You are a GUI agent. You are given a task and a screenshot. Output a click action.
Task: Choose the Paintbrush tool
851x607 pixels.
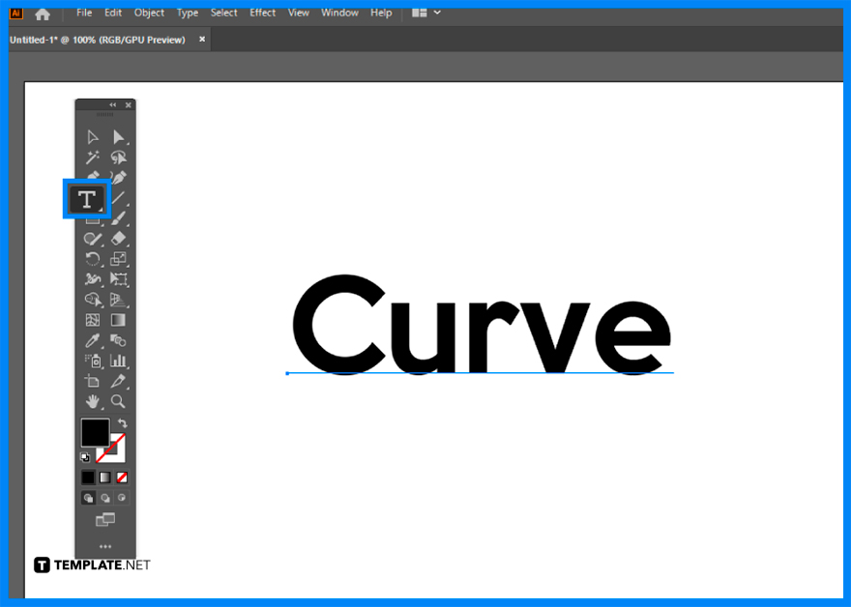[x=118, y=217]
